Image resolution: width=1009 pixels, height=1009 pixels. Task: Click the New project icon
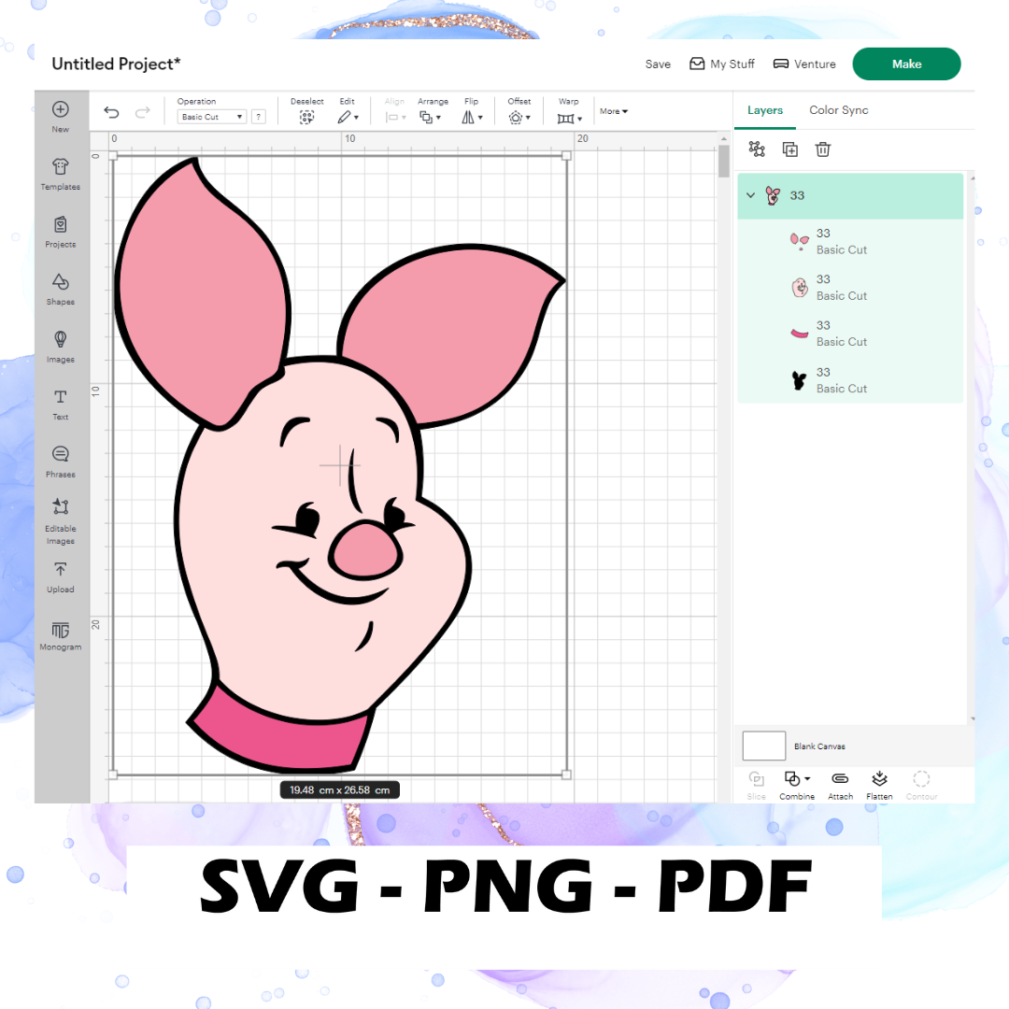point(61,109)
